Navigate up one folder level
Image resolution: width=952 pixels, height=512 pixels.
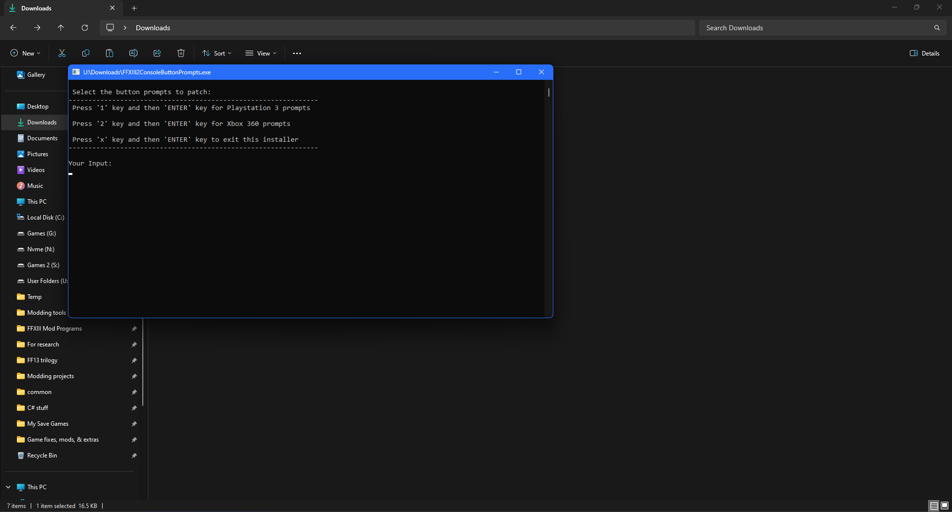(x=61, y=28)
